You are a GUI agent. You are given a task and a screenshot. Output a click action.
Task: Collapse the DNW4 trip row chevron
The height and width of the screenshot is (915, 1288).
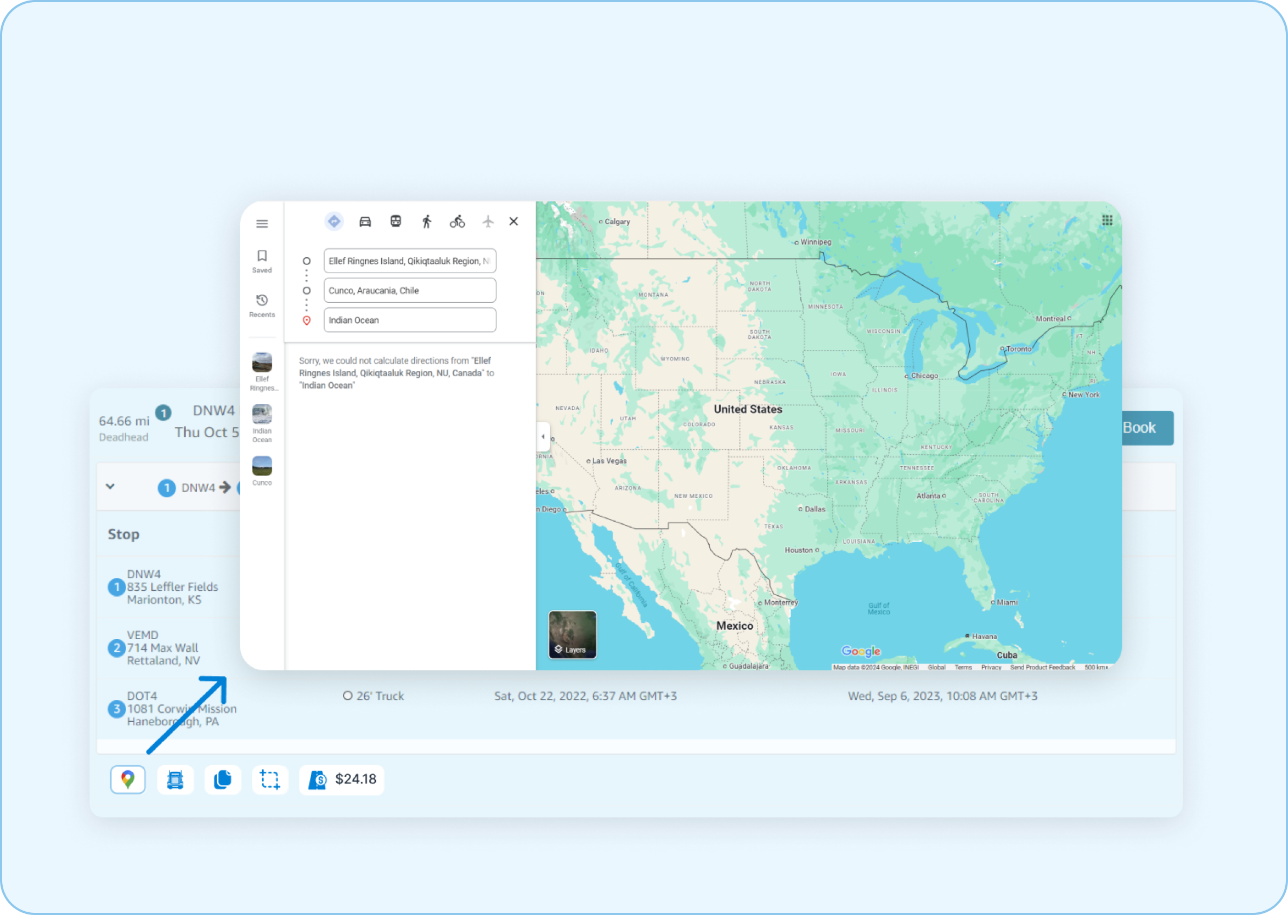click(110, 486)
